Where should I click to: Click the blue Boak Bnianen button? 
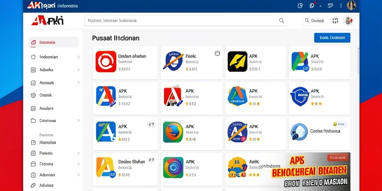click(332, 38)
